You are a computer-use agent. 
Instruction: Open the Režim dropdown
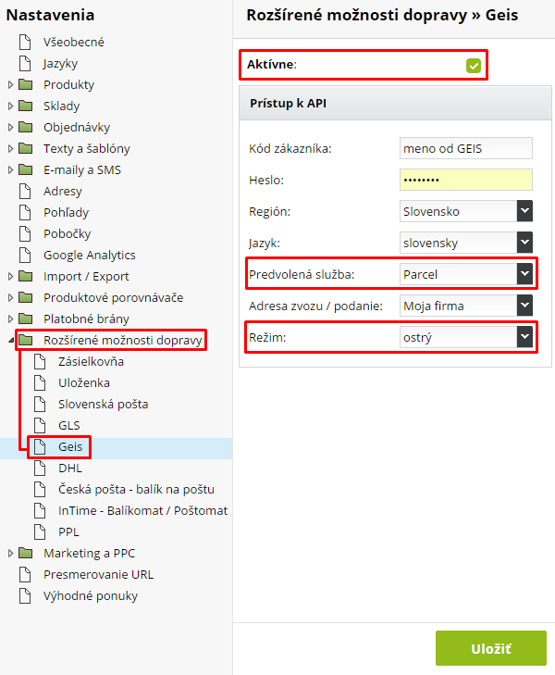pos(524,338)
